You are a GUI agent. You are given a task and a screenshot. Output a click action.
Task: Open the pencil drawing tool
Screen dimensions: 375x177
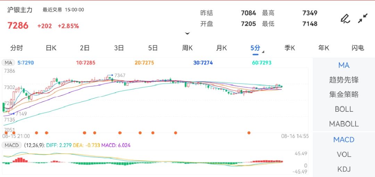(x=345, y=19)
